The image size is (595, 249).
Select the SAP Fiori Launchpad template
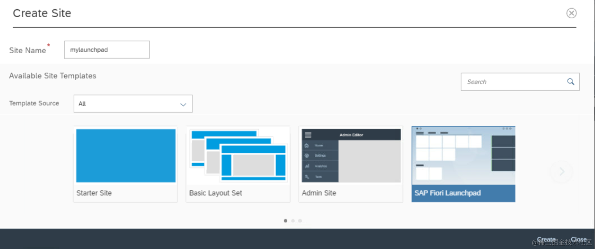tap(463, 164)
